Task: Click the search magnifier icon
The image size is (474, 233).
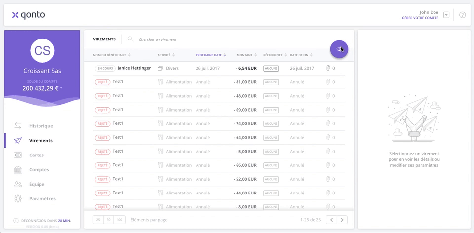Action: (130, 39)
